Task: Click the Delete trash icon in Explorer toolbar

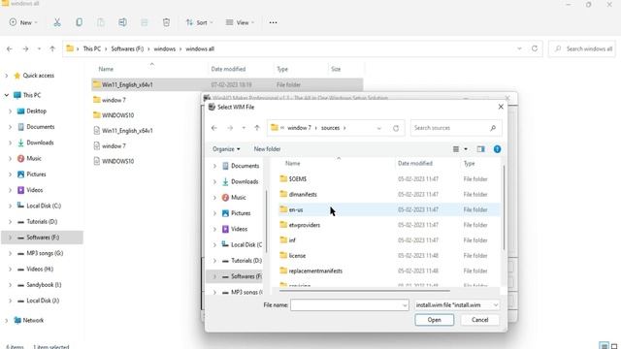Action: pos(166,22)
